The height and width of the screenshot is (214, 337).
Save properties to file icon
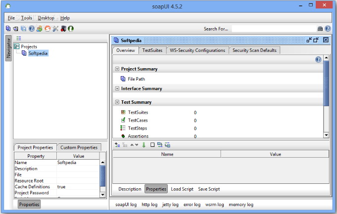point(167,145)
